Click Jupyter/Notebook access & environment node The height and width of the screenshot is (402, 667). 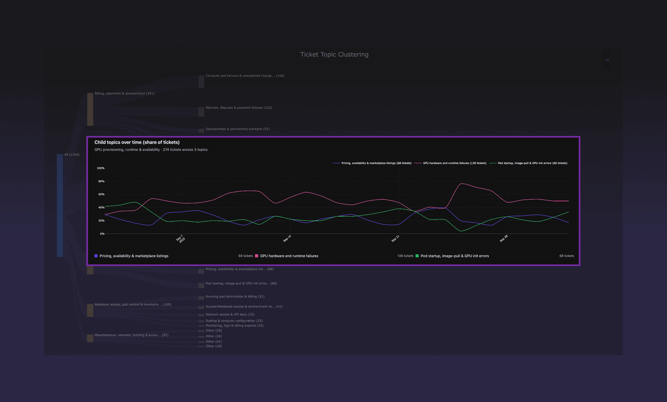pos(201,307)
